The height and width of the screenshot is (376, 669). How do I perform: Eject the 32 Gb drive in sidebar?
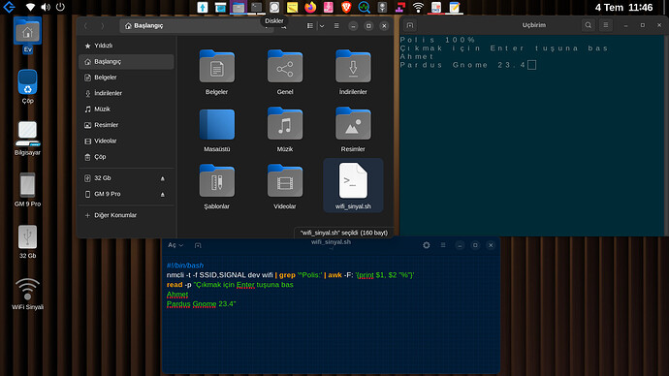click(163, 178)
